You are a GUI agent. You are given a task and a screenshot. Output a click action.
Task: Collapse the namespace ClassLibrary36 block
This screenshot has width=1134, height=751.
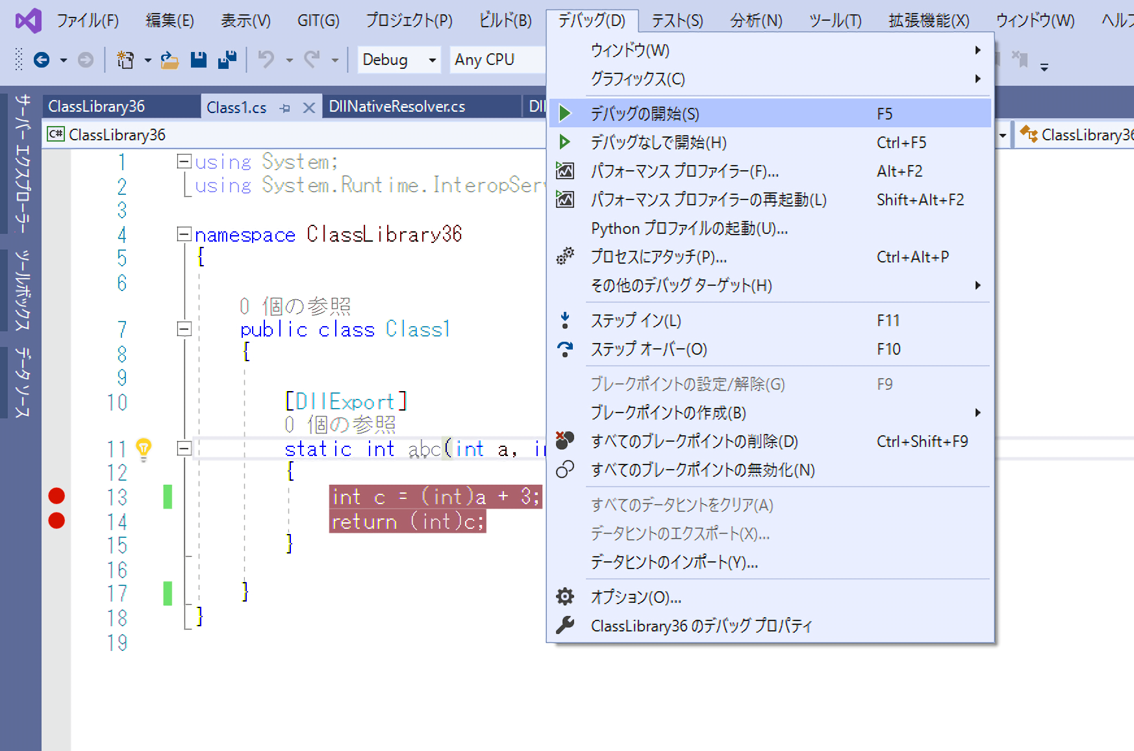point(184,234)
